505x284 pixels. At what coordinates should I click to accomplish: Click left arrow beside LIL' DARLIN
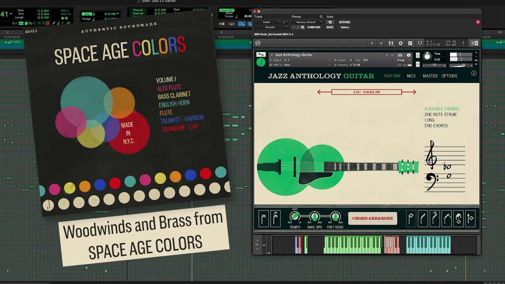pos(324,92)
